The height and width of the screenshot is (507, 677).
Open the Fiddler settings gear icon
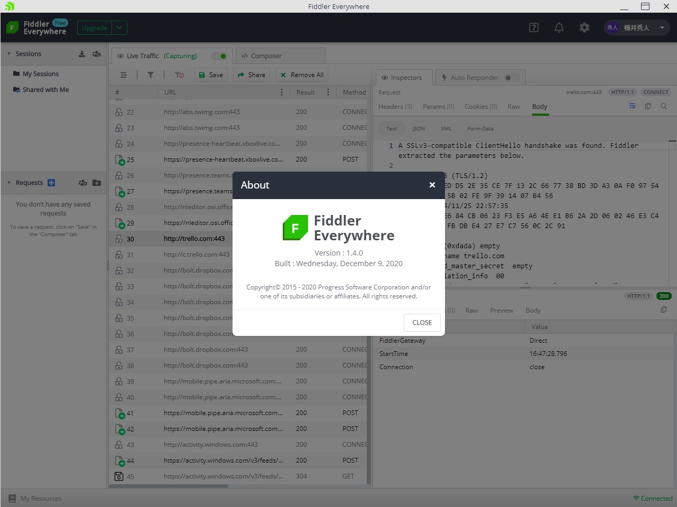(x=584, y=27)
